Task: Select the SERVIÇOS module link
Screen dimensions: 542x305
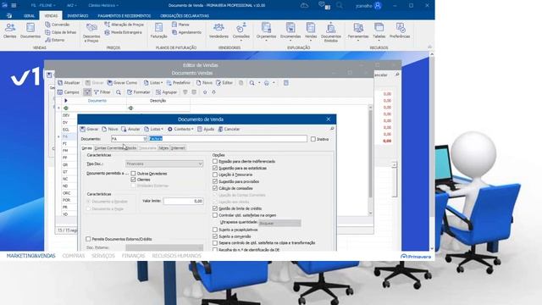Action: 103,256
